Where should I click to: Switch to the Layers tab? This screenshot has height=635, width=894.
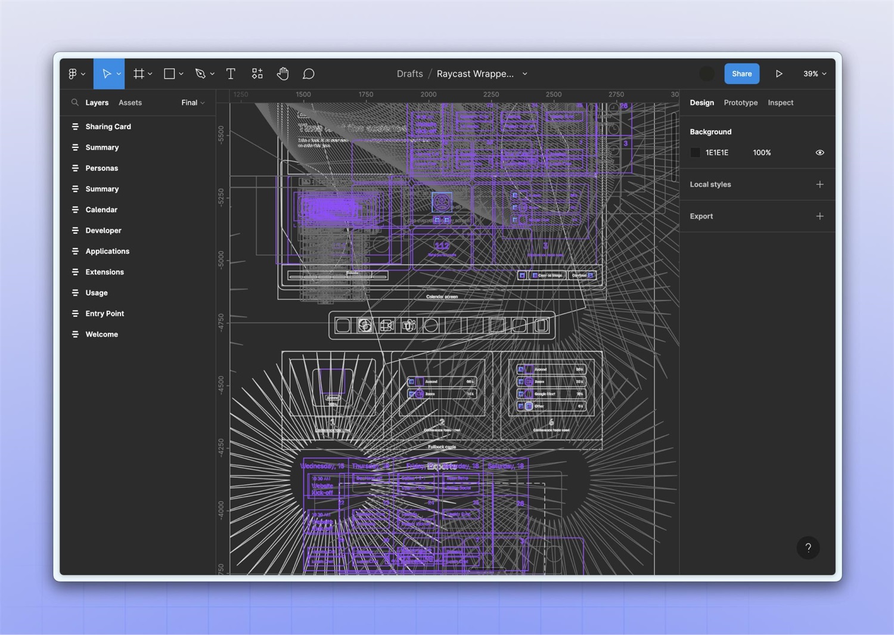(x=97, y=103)
